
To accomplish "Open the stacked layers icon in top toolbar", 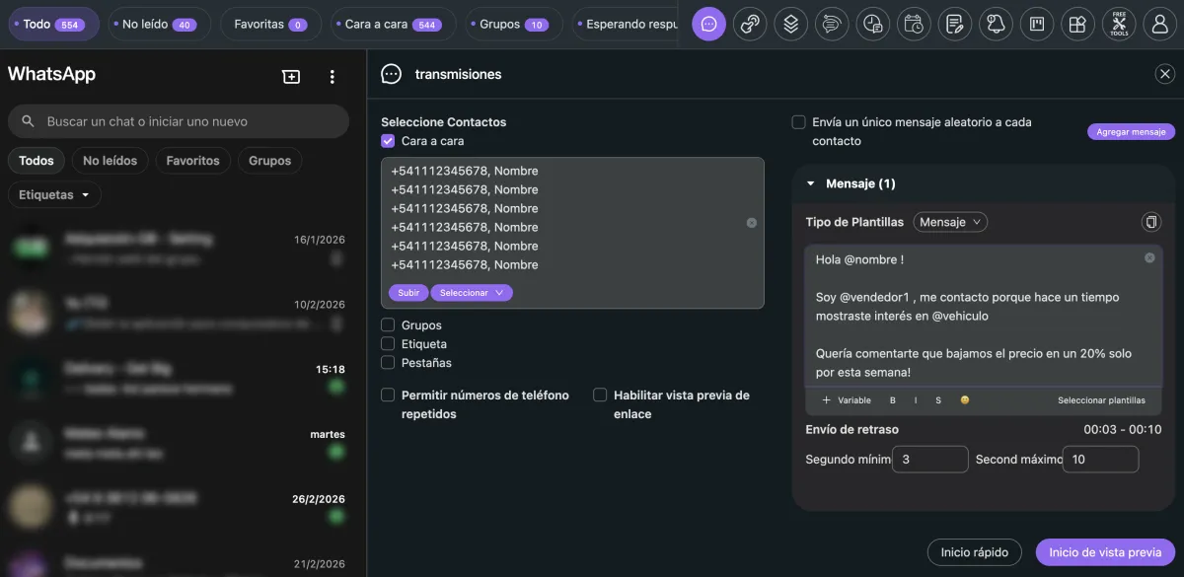I will [790, 24].
